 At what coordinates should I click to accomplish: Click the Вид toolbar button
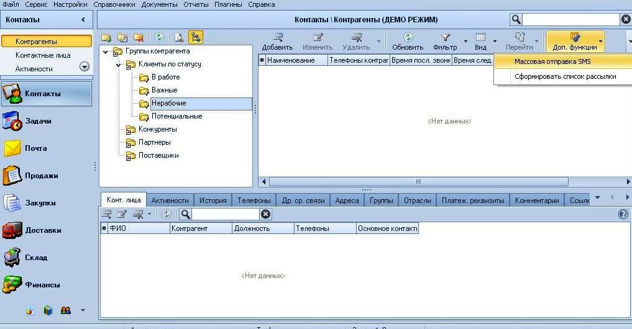pyautogui.click(x=480, y=42)
